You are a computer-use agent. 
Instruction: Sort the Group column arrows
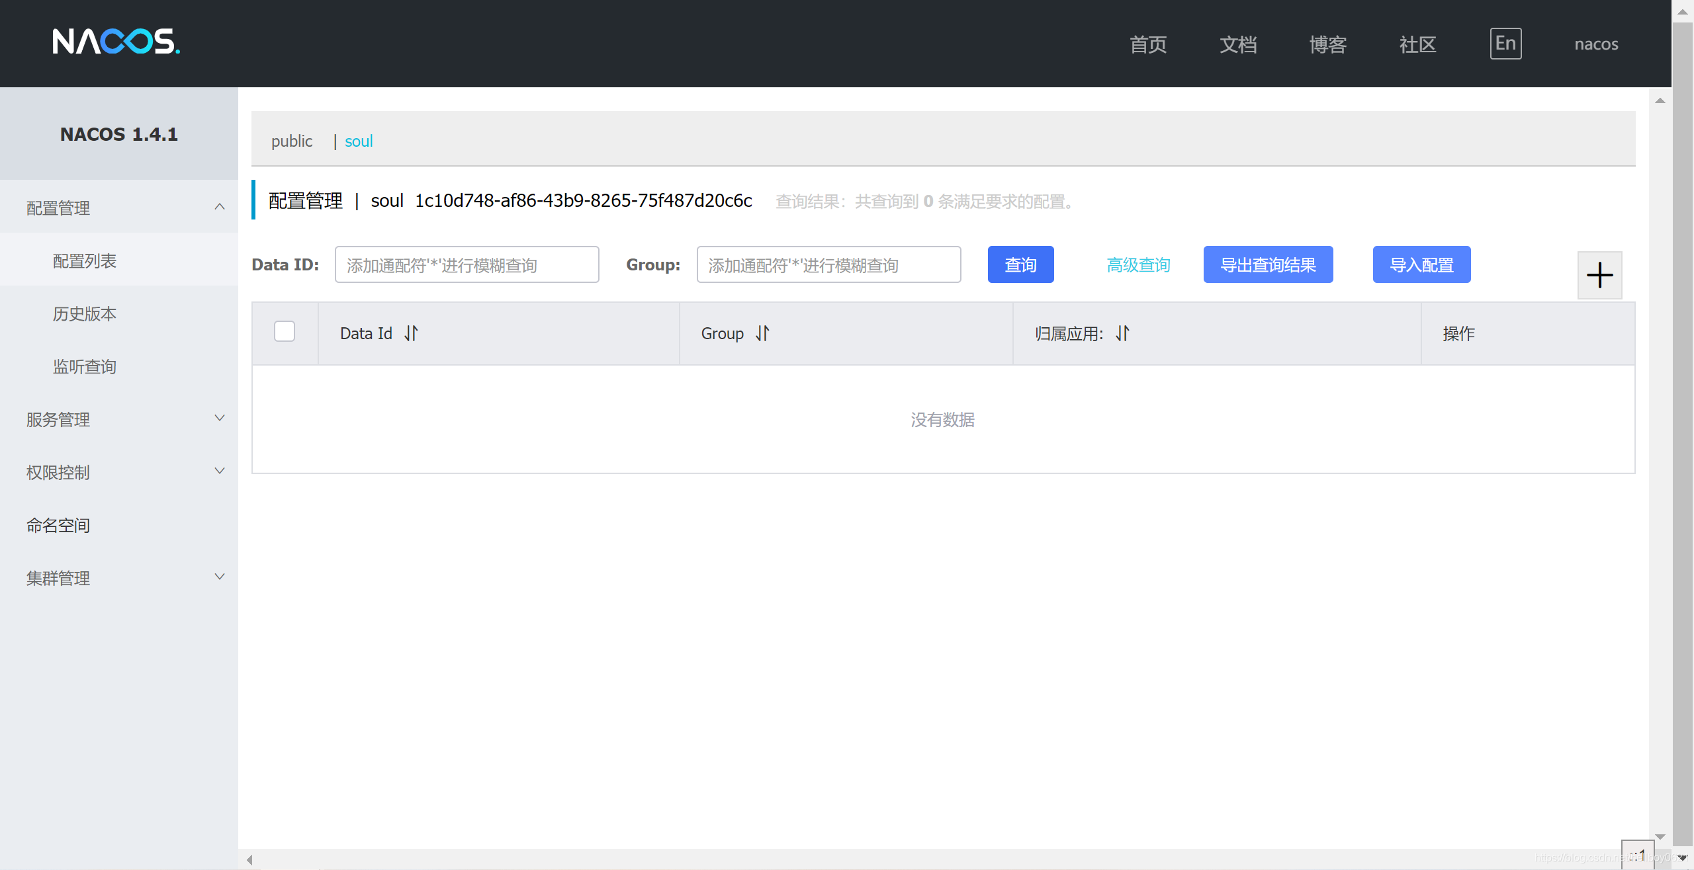tap(762, 333)
